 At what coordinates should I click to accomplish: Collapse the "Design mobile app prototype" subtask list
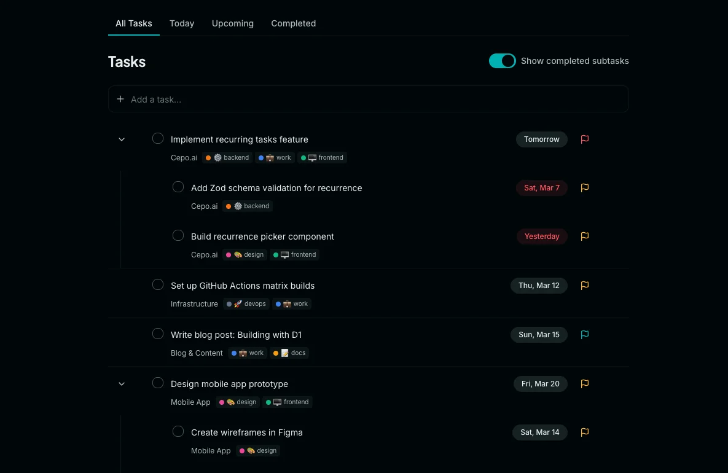(121, 383)
